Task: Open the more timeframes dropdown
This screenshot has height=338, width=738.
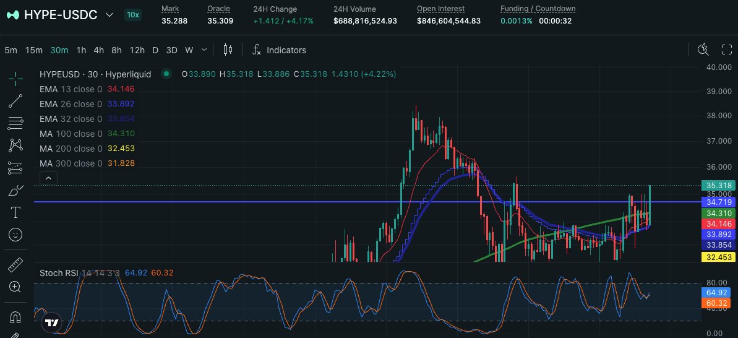Action: click(x=204, y=50)
